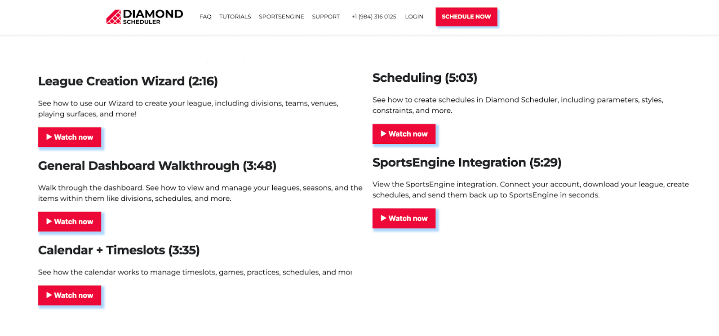Play the League Creation Wizard video

coord(70,137)
